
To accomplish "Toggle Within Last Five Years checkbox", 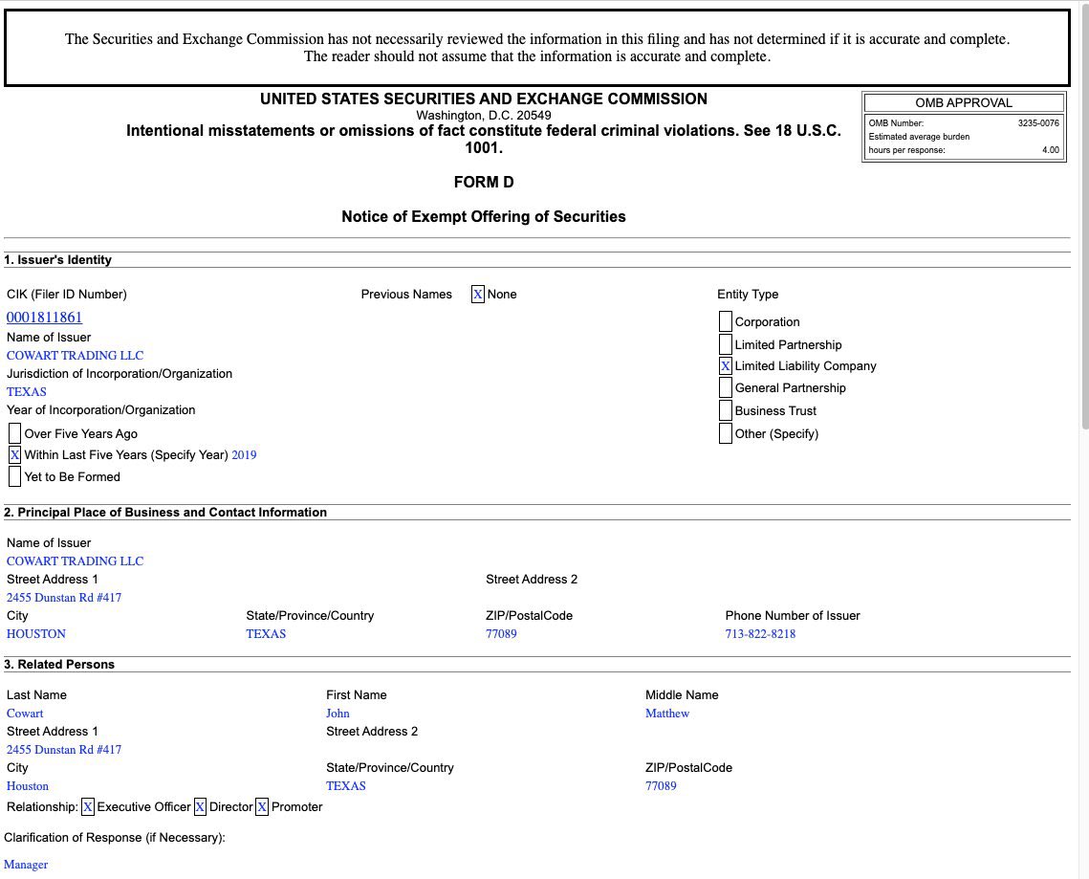I will pos(14,455).
